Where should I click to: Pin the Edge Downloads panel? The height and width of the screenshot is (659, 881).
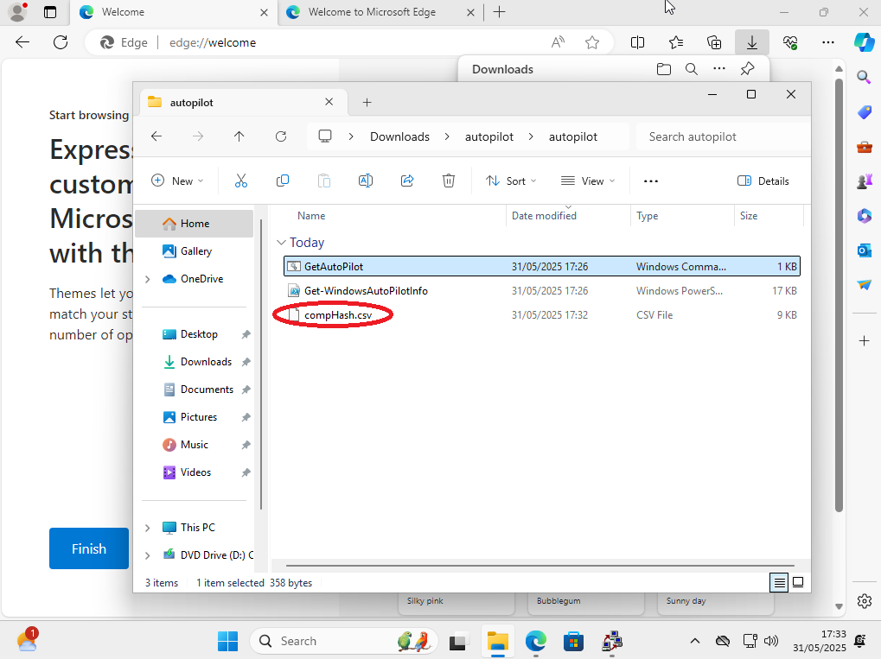coord(748,69)
